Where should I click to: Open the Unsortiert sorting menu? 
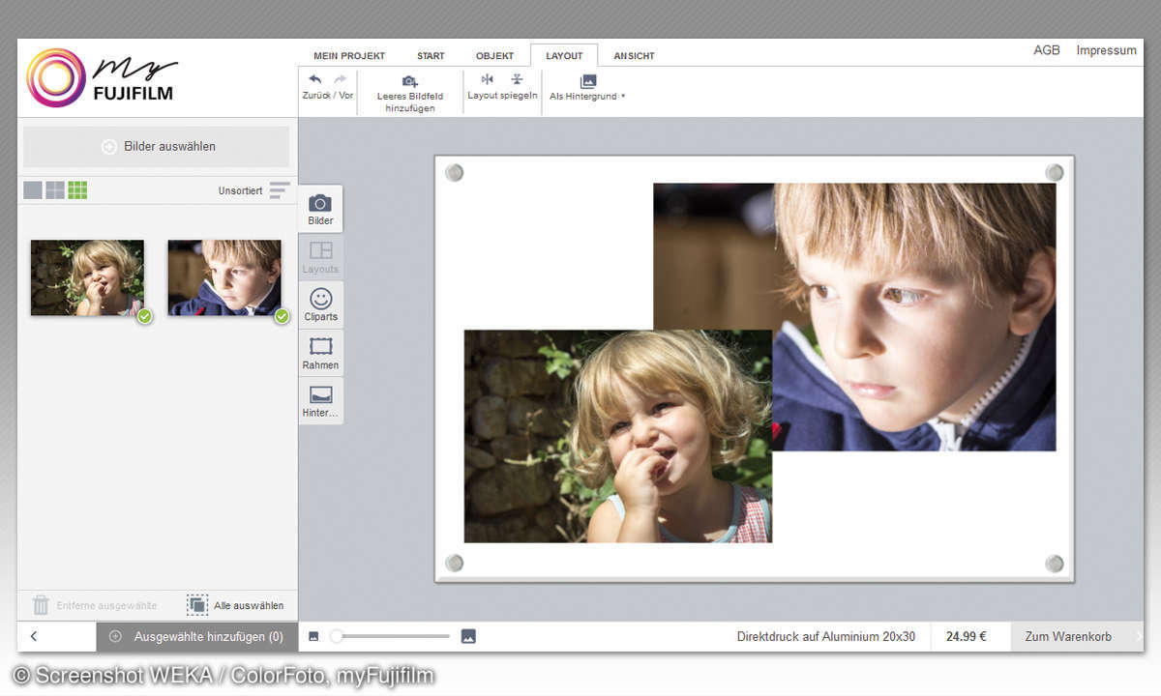point(253,190)
